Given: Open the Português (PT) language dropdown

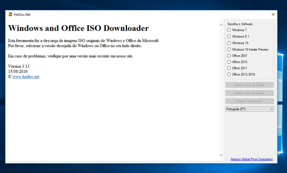Looking at the screenshot, I should coord(249,109).
